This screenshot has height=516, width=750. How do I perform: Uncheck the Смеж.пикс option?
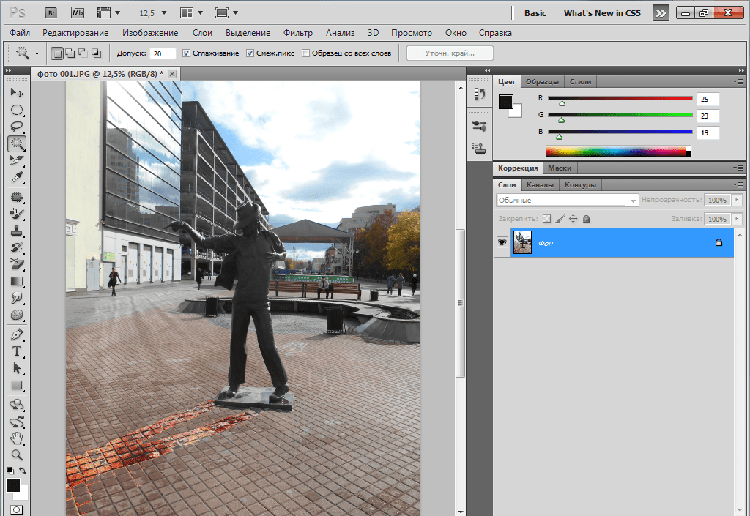point(250,53)
